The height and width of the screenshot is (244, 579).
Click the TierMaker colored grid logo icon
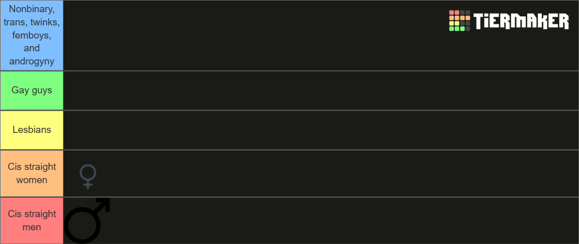(460, 21)
